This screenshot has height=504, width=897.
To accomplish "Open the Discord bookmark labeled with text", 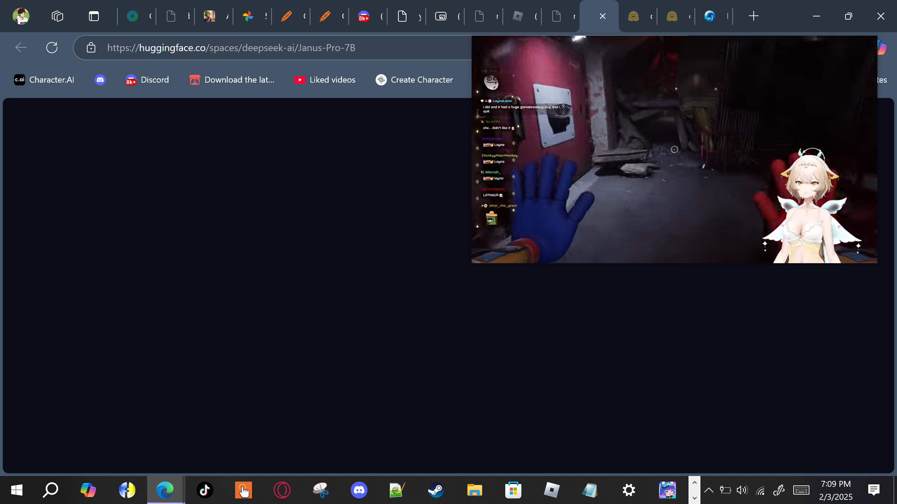I will coord(147,80).
